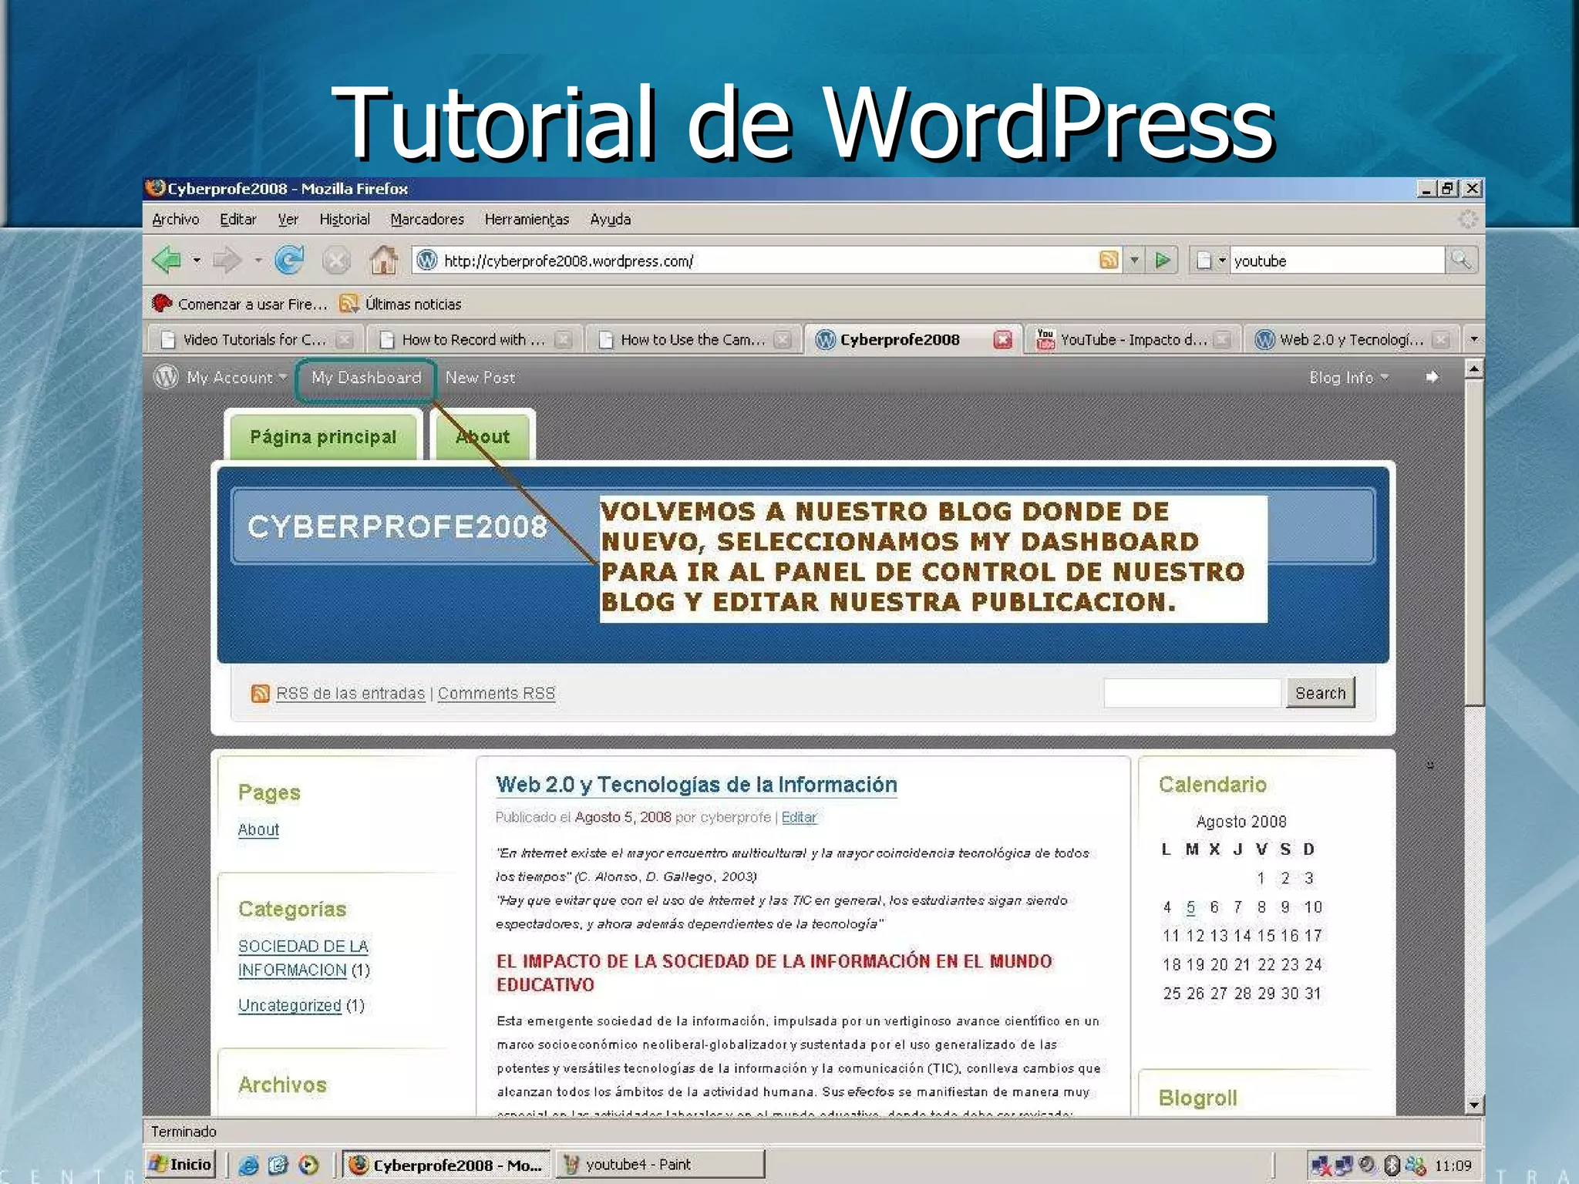Click My Dashboard in admin bar

click(366, 378)
